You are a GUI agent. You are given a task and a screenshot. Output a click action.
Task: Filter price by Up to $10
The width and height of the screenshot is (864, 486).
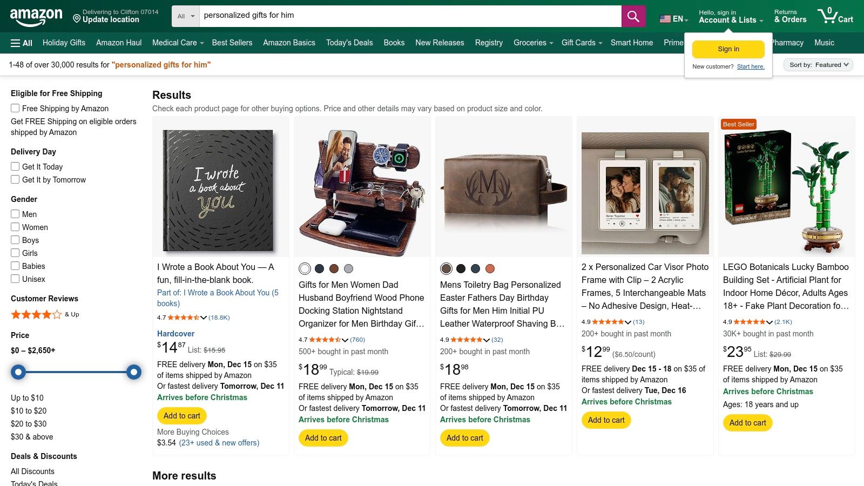pos(27,398)
